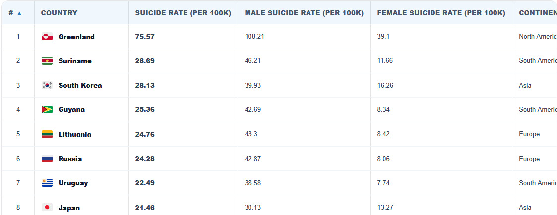The height and width of the screenshot is (215, 557).
Task: Click the Uruguay flag icon
Action: tap(47, 183)
